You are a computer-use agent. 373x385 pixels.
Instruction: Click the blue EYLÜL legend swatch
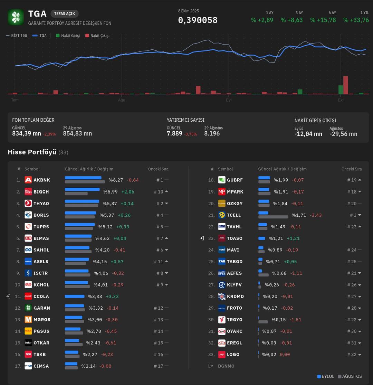(x=319, y=376)
